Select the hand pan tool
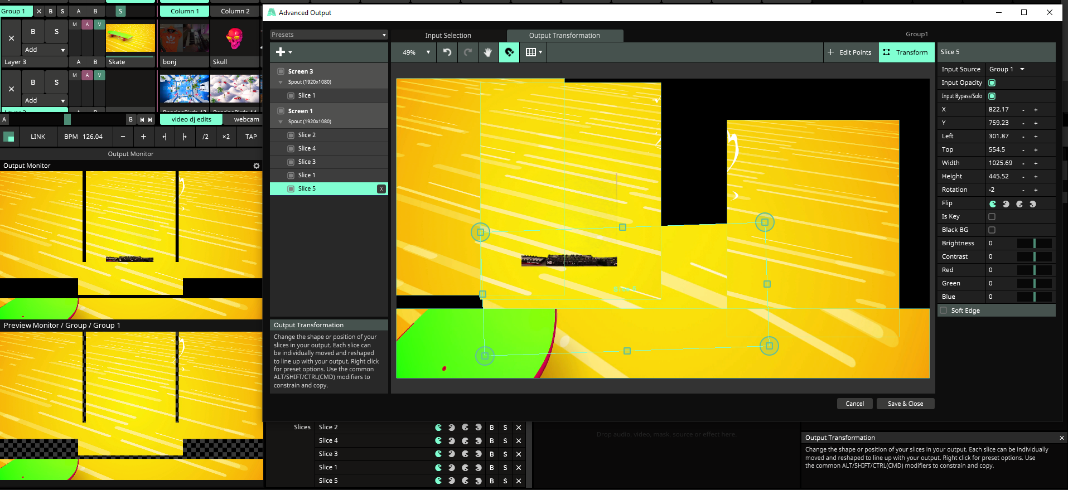1068x490 pixels. 488,52
